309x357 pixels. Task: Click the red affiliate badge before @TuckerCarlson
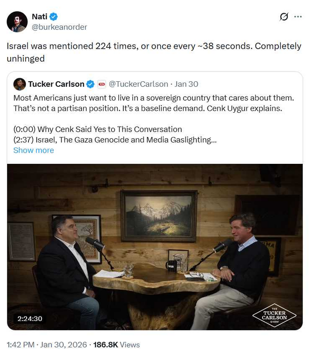point(102,84)
